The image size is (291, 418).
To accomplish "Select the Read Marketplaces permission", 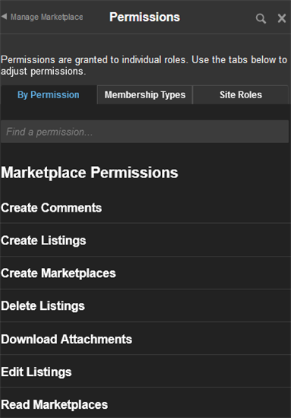I will coord(146,404).
